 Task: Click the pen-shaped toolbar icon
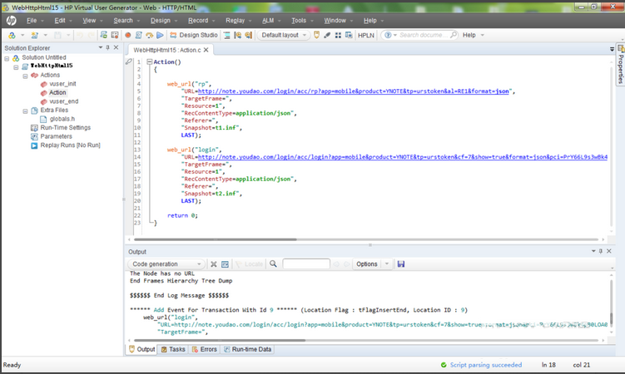tap(327, 35)
